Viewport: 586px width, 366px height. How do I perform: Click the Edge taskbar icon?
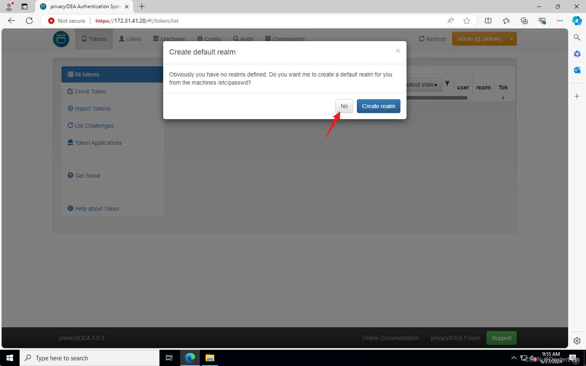(190, 358)
